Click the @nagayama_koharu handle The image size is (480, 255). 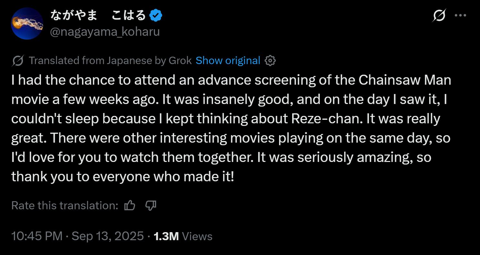[x=105, y=32]
